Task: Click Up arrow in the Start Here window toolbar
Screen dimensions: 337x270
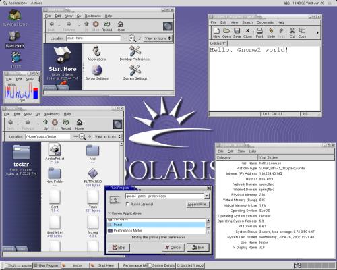Action: [86, 26]
